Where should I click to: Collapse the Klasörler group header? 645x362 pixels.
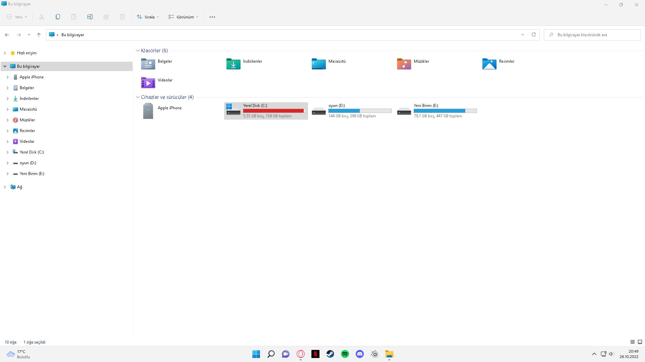138,51
